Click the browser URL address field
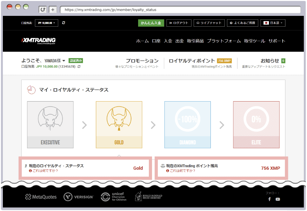 [x=180, y=10]
